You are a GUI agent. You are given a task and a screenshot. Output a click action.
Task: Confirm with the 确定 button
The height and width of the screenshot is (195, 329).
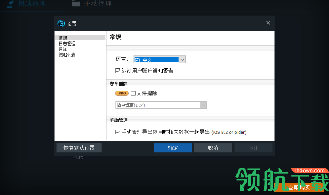click(x=173, y=148)
